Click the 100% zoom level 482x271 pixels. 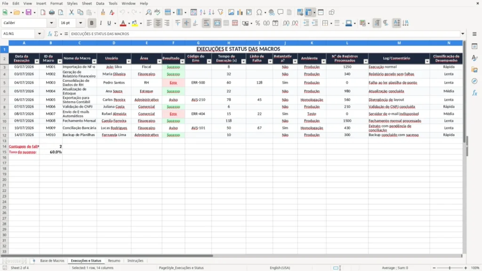[475, 268]
